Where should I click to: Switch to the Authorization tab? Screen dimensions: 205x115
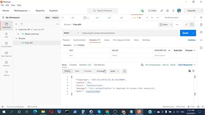click(x=79, y=40)
